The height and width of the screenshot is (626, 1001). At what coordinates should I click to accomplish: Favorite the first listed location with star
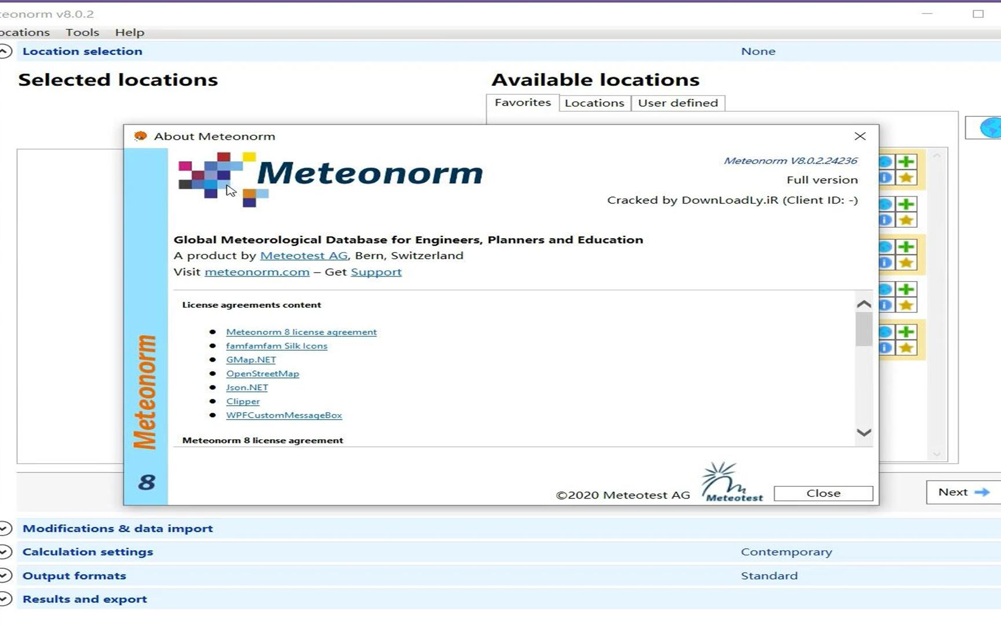point(907,178)
